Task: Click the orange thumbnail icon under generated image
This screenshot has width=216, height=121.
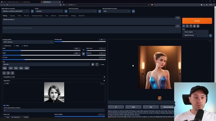Action: (160, 98)
